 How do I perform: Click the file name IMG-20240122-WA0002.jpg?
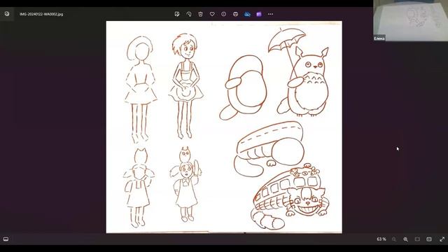(x=41, y=14)
